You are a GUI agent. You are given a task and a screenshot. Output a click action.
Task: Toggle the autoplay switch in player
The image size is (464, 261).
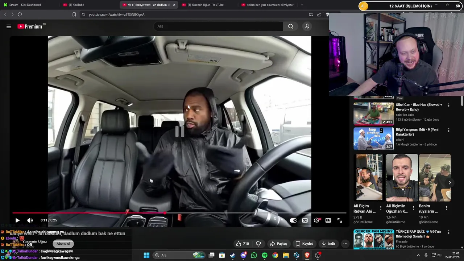293,220
